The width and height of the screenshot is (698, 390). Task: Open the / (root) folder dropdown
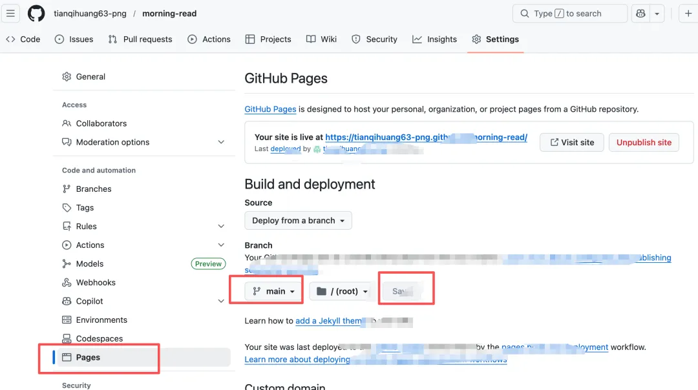point(341,291)
